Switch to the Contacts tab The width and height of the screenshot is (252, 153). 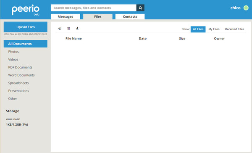tap(130, 16)
